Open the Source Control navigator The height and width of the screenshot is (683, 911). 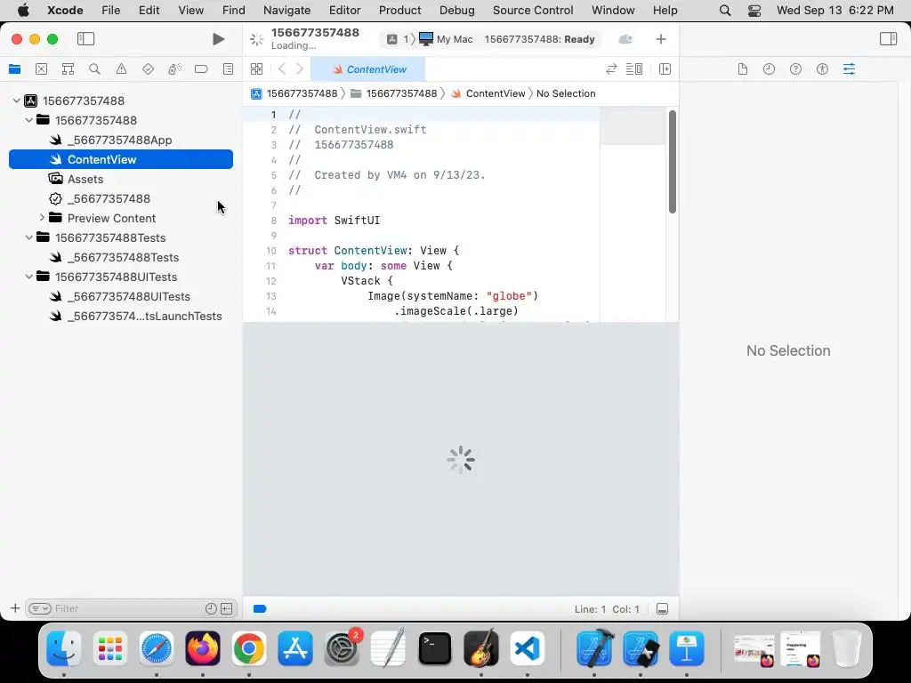tap(41, 69)
